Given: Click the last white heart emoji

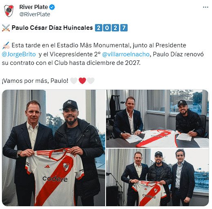Looking at the screenshot, I should [x=91, y=81].
